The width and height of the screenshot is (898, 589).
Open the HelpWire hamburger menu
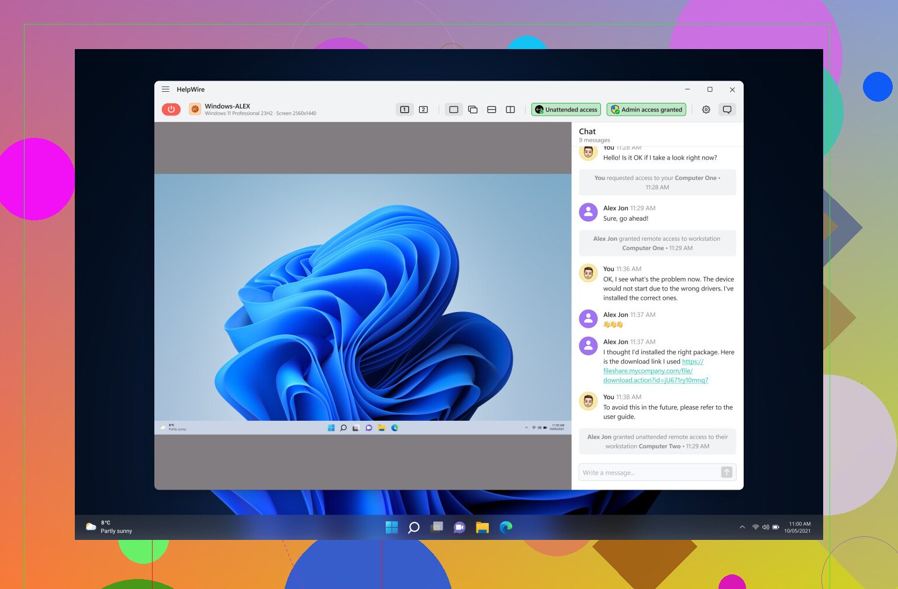pos(165,89)
